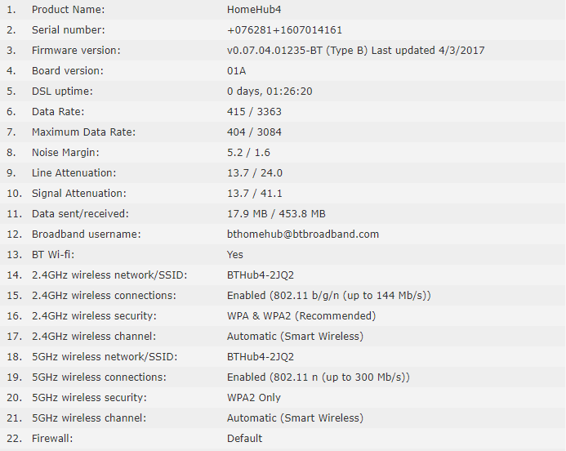The height and width of the screenshot is (451, 566).
Task: Select the Firewall value Default
Action: [245, 439]
